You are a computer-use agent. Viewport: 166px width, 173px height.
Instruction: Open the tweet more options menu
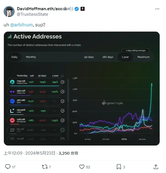[157, 9]
